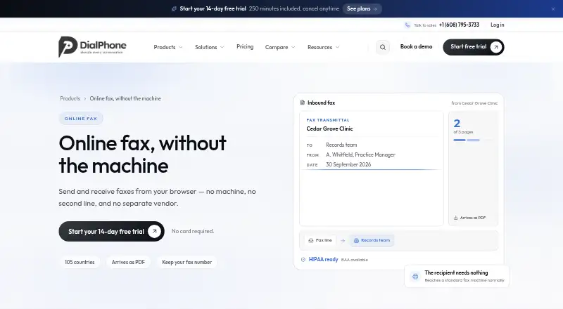Viewport: 563px width, 309px height.
Task: Click the Records team icon
Action: click(x=356, y=241)
